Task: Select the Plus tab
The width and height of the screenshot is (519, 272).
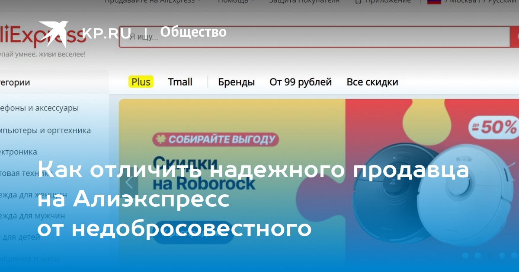Action: [x=141, y=82]
